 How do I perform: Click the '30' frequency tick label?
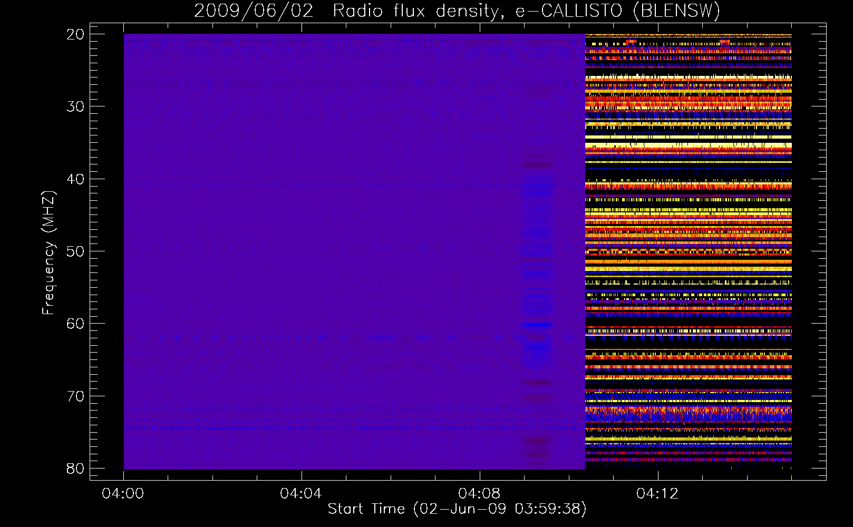[76, 106]
